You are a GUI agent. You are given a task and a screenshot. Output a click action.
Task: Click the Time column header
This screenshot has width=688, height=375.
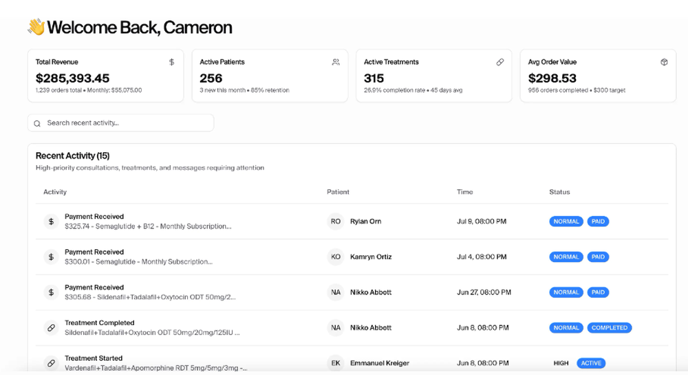(464, 192)
